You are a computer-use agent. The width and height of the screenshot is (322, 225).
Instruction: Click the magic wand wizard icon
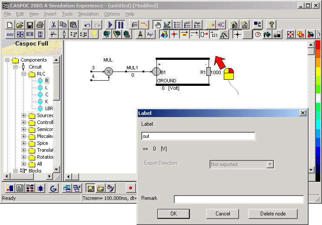(x=224, y=34)
